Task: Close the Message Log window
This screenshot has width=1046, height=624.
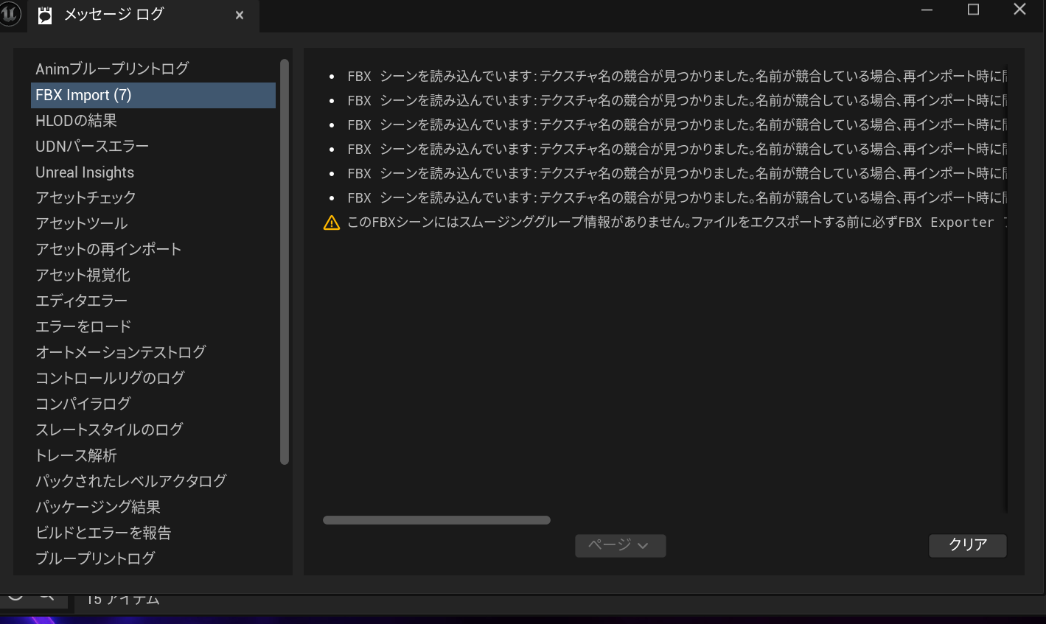Action: 1019,10
